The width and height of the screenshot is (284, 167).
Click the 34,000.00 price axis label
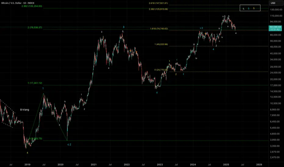tap(275, 60)
